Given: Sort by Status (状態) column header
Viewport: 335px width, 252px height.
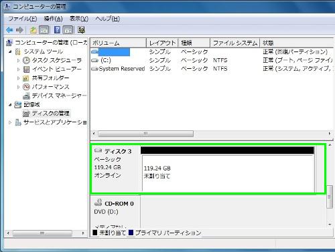Looking at the screenshot, I should (297, 43).
